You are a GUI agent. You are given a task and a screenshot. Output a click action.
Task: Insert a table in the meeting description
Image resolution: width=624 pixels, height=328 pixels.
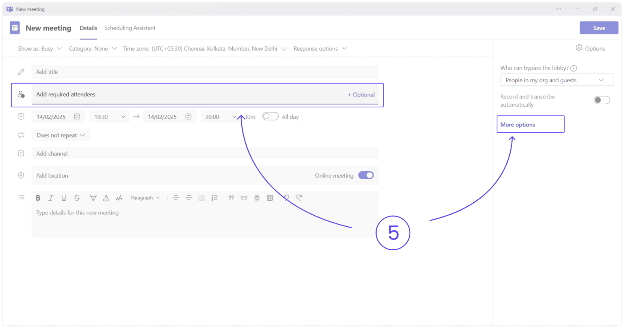[x=270, y=197]
